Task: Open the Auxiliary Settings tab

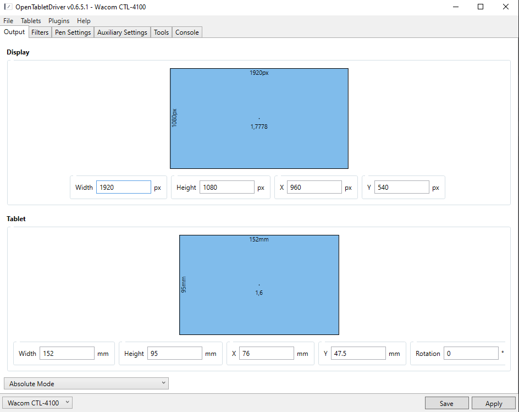Action: click(x=122, y=32)
